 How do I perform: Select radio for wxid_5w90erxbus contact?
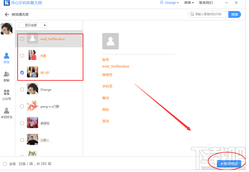[22, 39]
